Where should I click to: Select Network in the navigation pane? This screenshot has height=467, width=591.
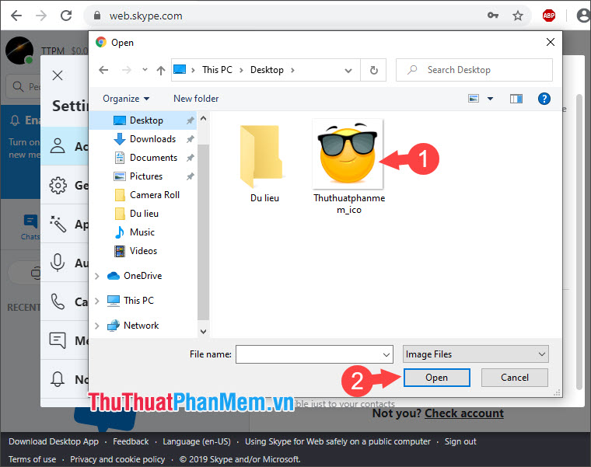click(142, 326)
